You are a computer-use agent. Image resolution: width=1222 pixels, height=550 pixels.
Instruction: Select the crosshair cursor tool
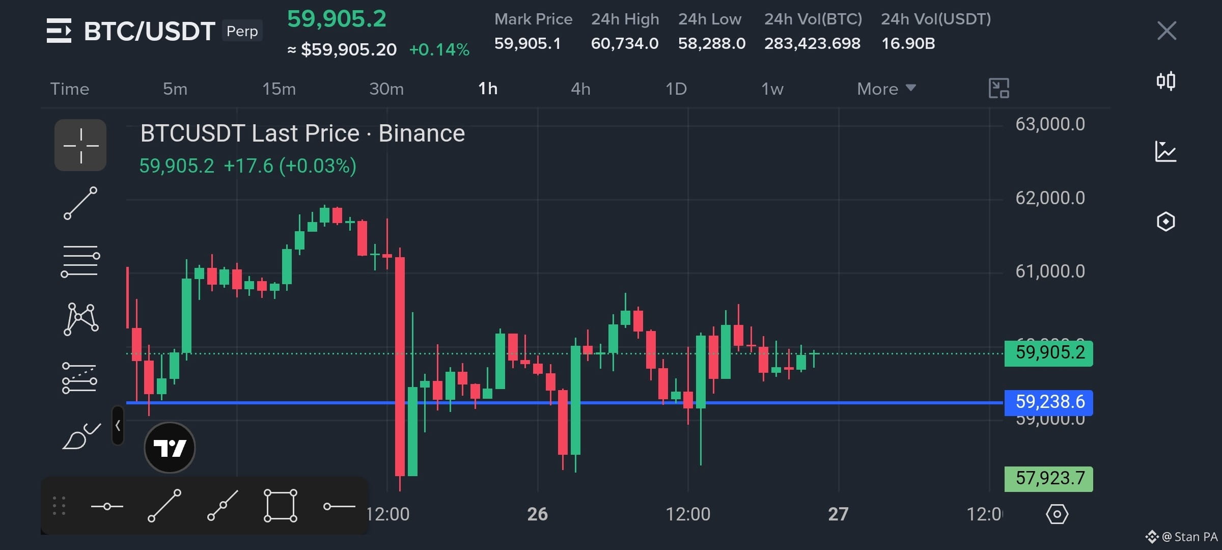click(x=80, y=145)
